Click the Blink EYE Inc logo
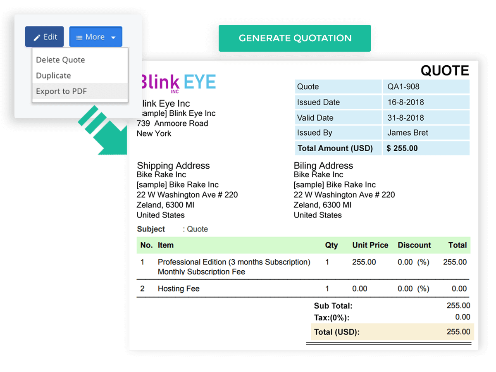 click(178, 83)
